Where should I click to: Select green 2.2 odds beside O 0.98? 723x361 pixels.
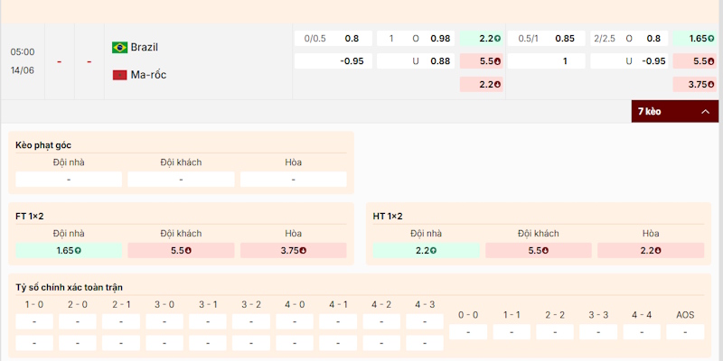(481, 39)
